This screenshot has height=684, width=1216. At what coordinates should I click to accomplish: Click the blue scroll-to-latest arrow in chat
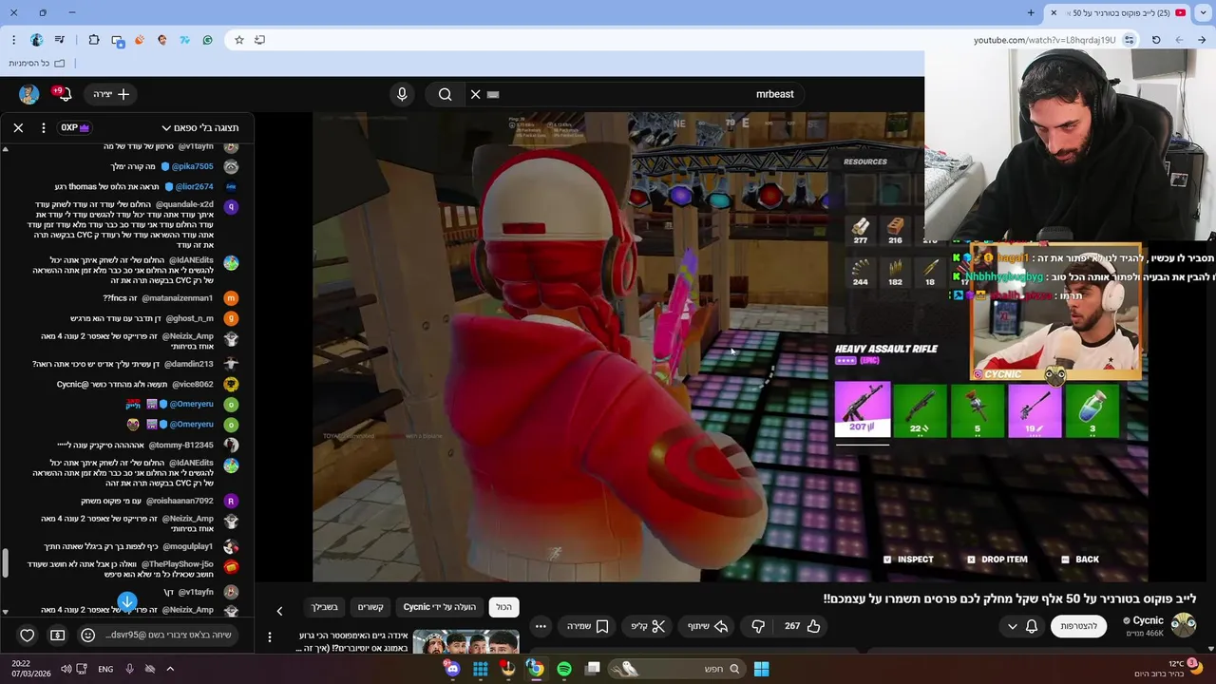pyautogui.click(x=127, y=602)
